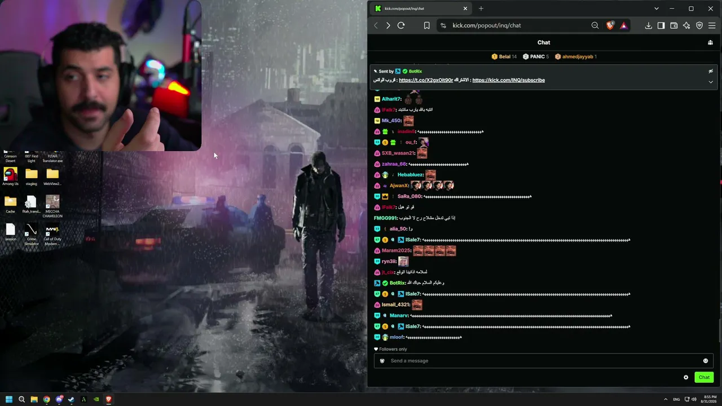722x406 pixels.
Task: Click username SXB_wasan21 in chat
Action: tap(398, 153)
